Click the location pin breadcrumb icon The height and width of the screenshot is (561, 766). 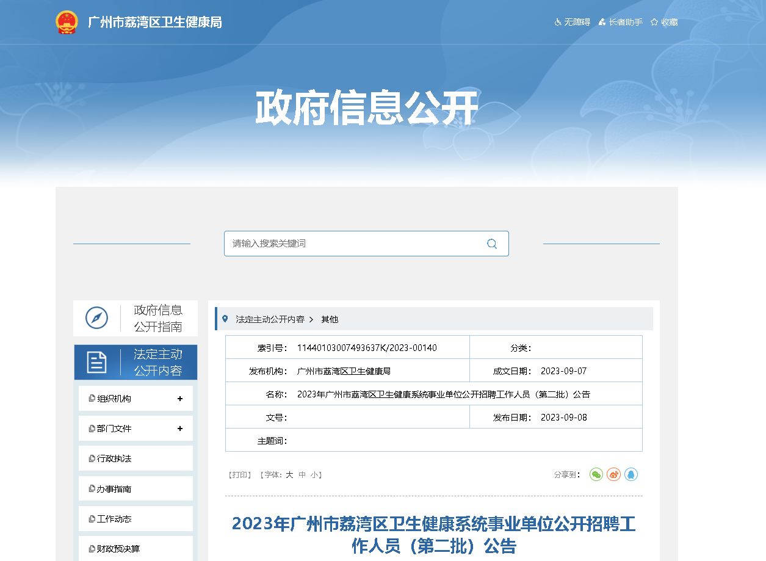(225, 319)
